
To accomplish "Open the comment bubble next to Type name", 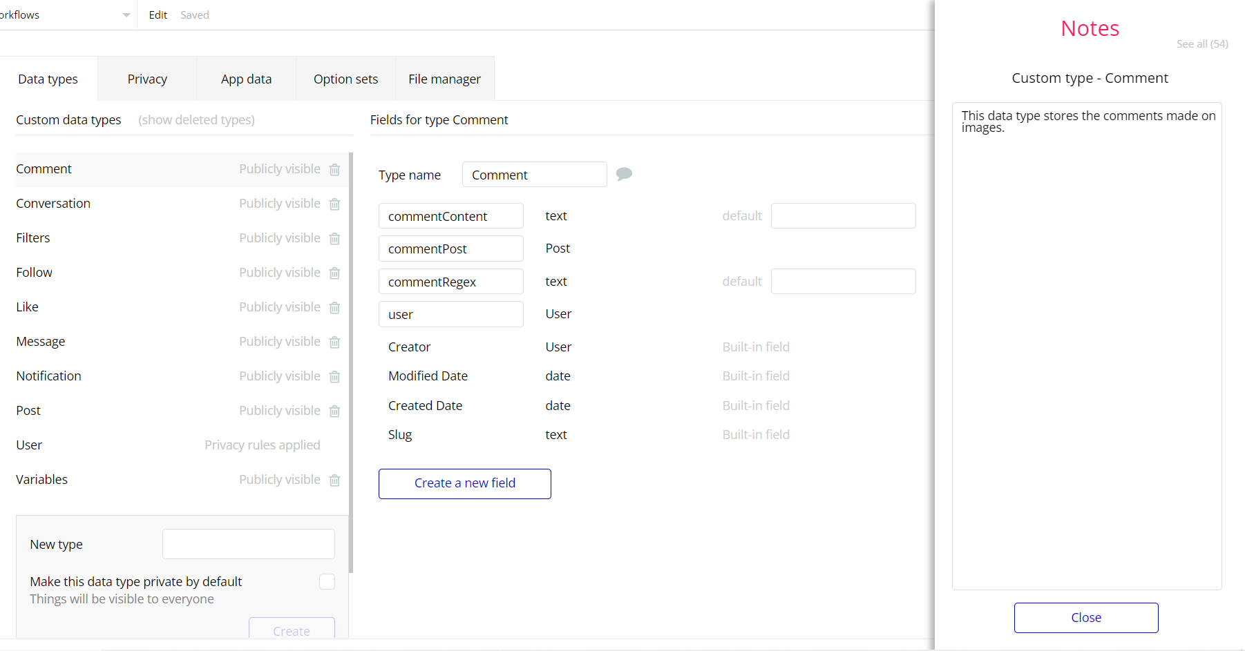I will [x=624, y=174].
